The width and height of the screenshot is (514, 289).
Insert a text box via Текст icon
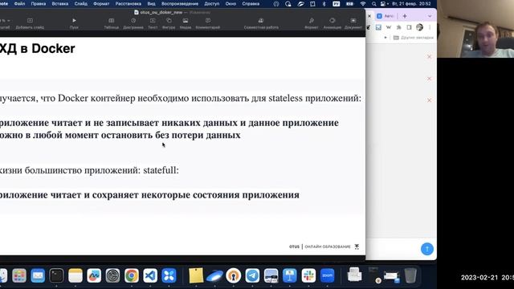[x=153, y=23]
